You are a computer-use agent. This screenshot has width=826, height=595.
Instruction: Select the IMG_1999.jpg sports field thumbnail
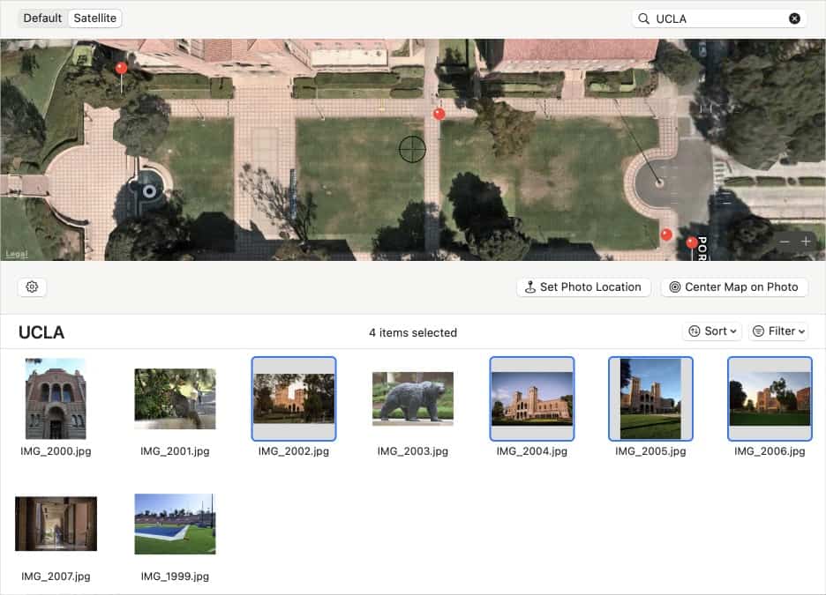(175, 524)
